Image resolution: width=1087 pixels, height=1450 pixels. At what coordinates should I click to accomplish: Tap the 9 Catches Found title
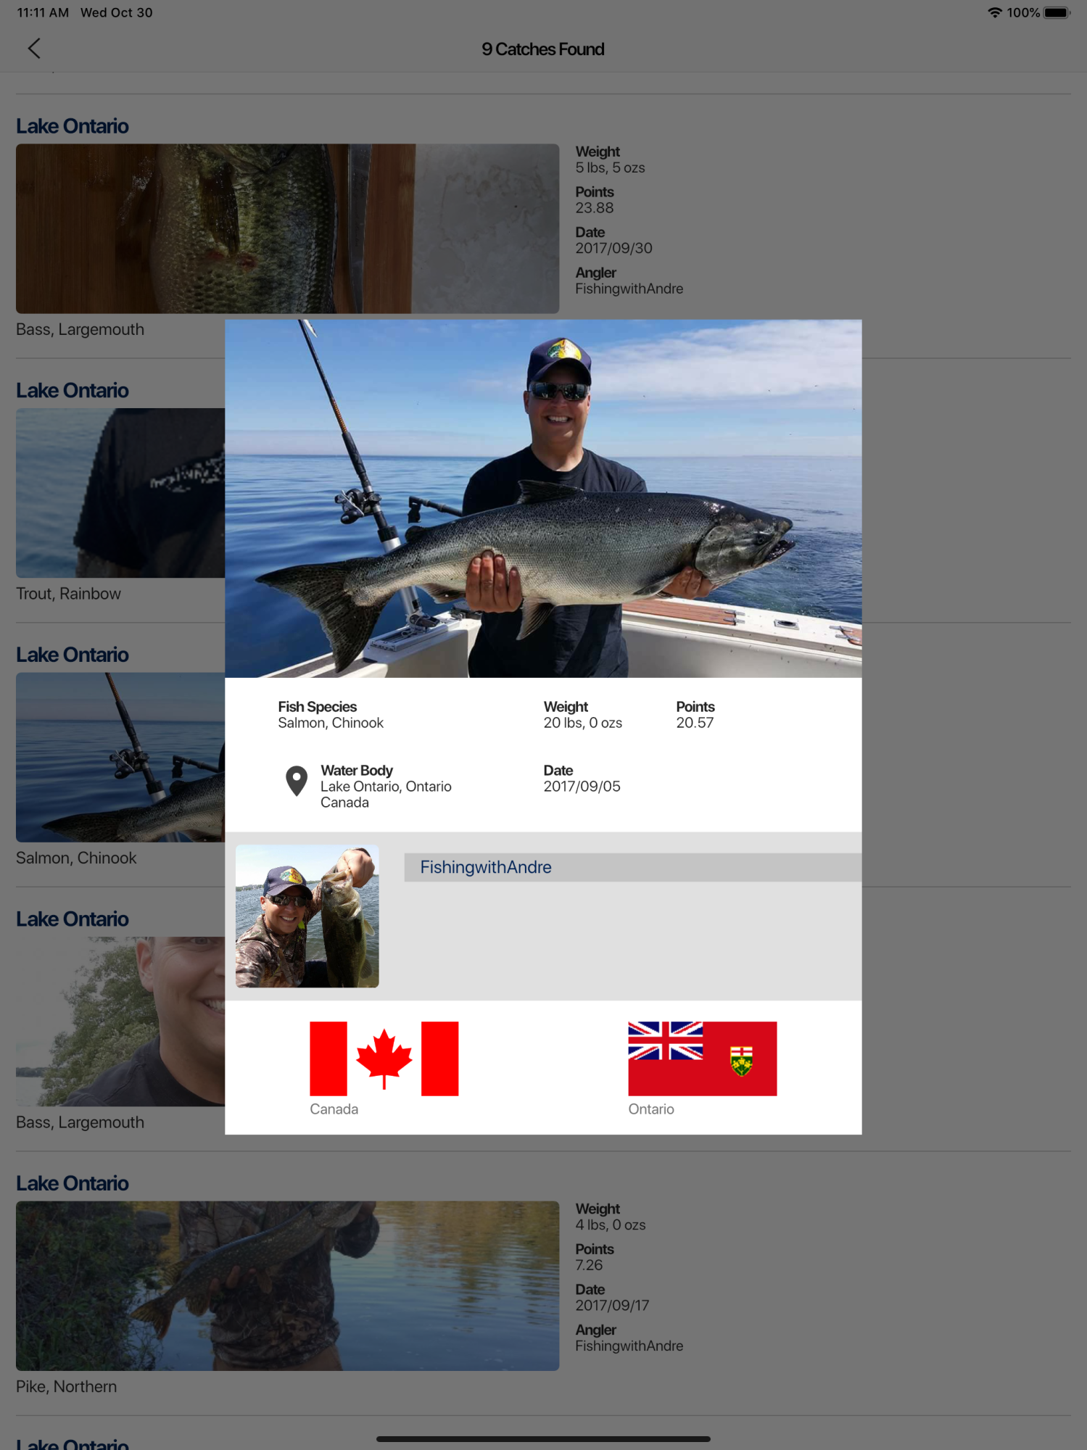tap(542, 49)
